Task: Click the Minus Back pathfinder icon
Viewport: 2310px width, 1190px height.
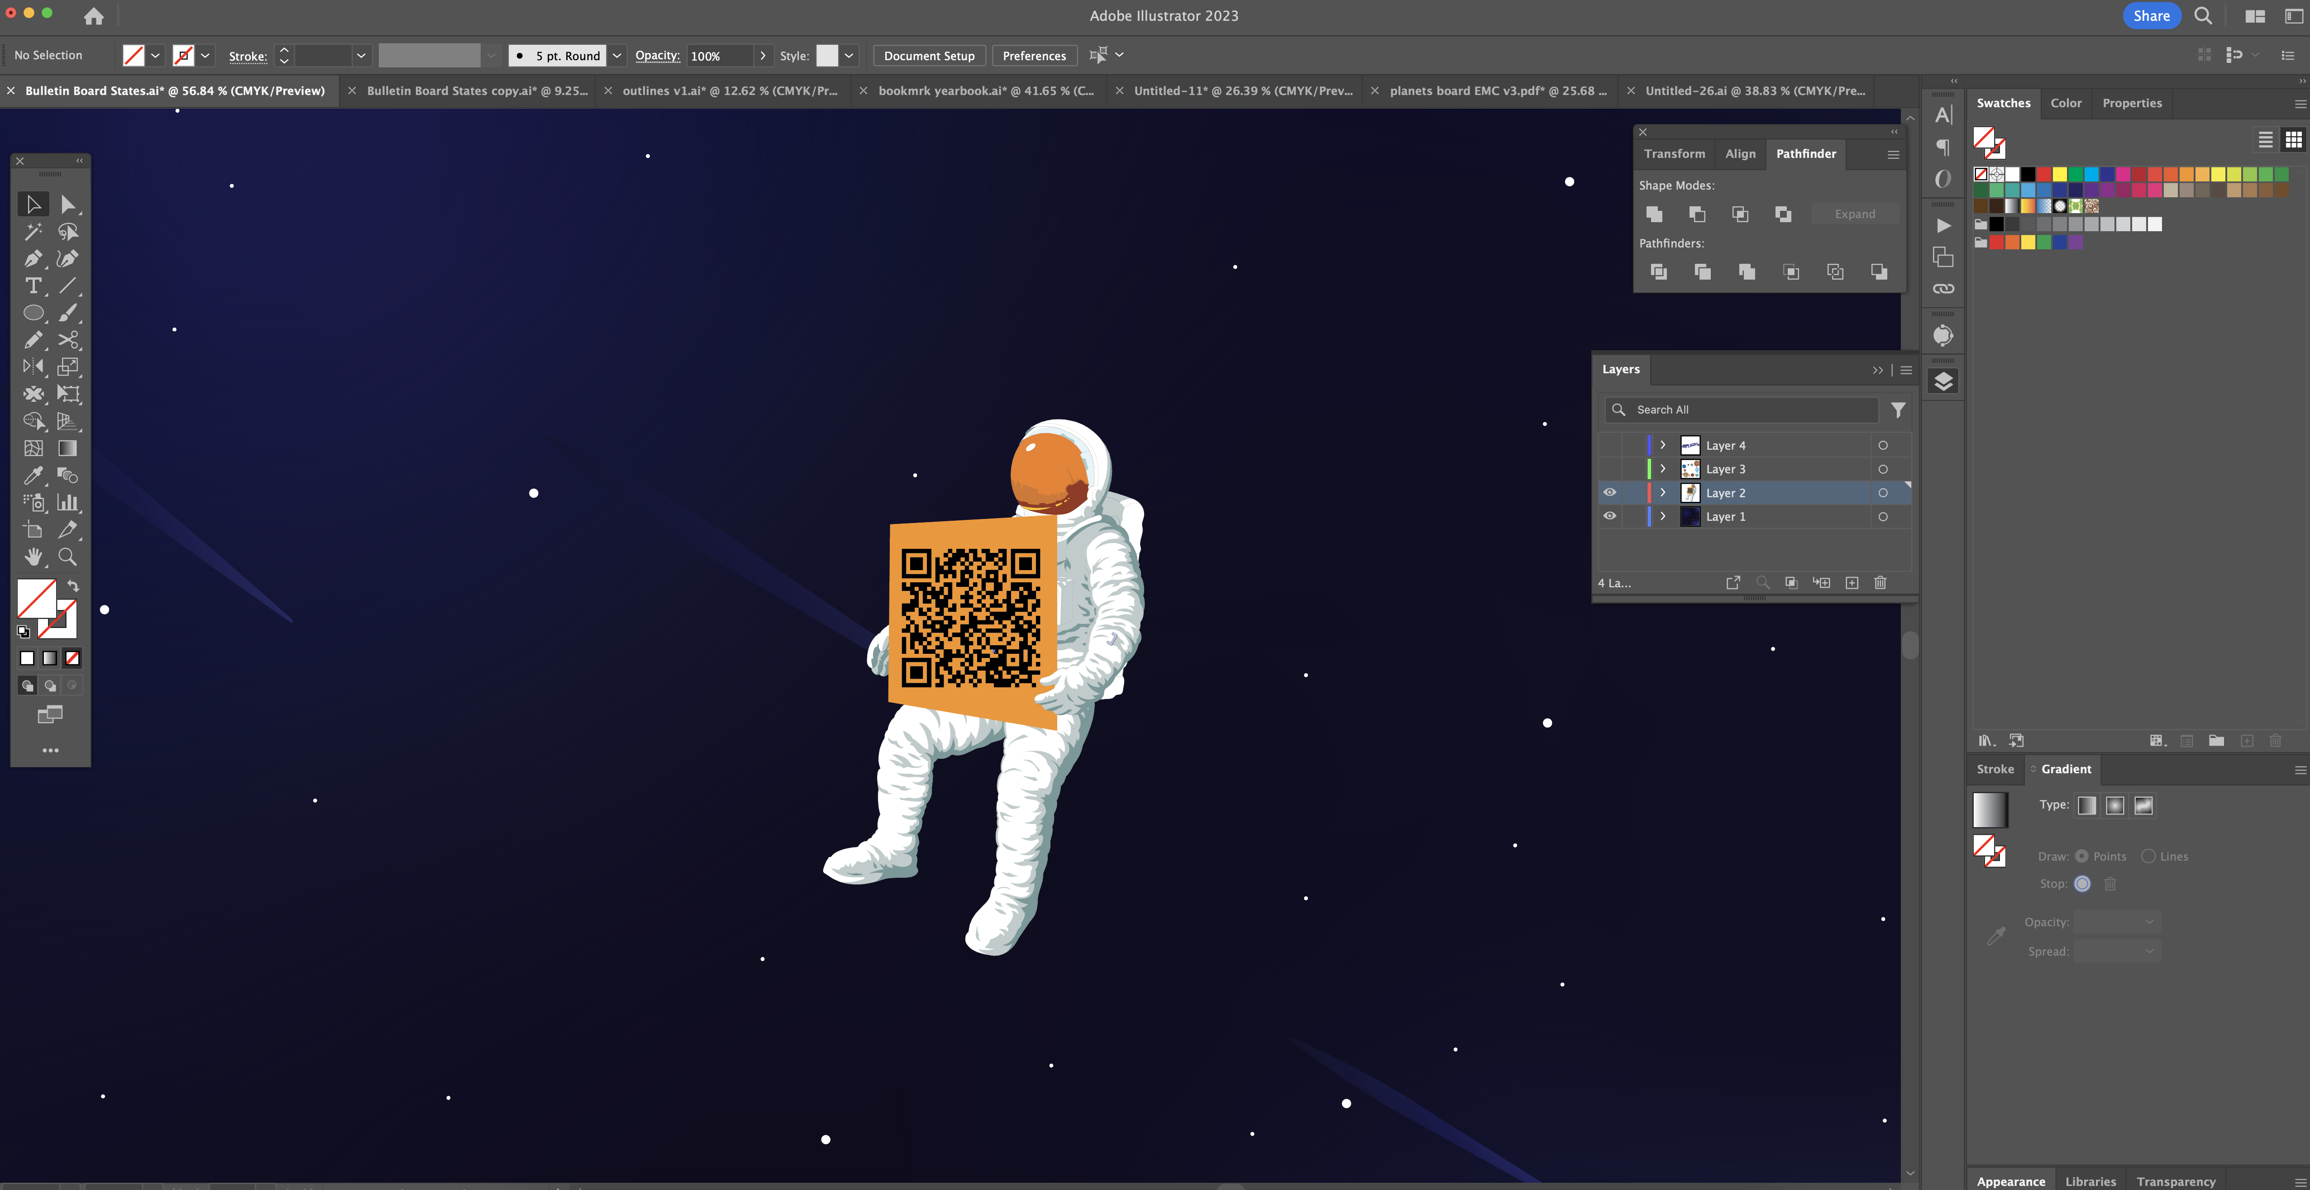Action: click(1879, 271)
